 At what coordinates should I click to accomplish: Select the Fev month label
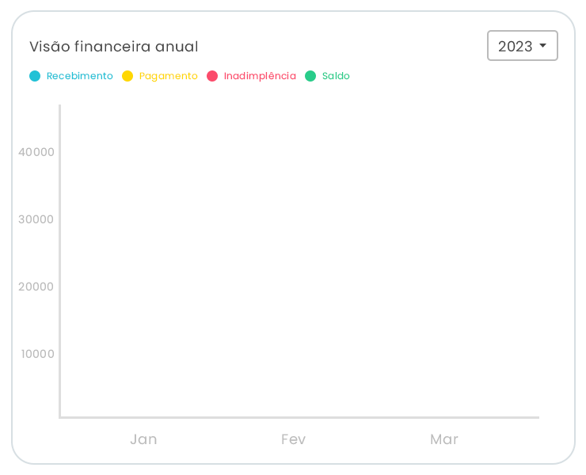[x=293, y=439]
